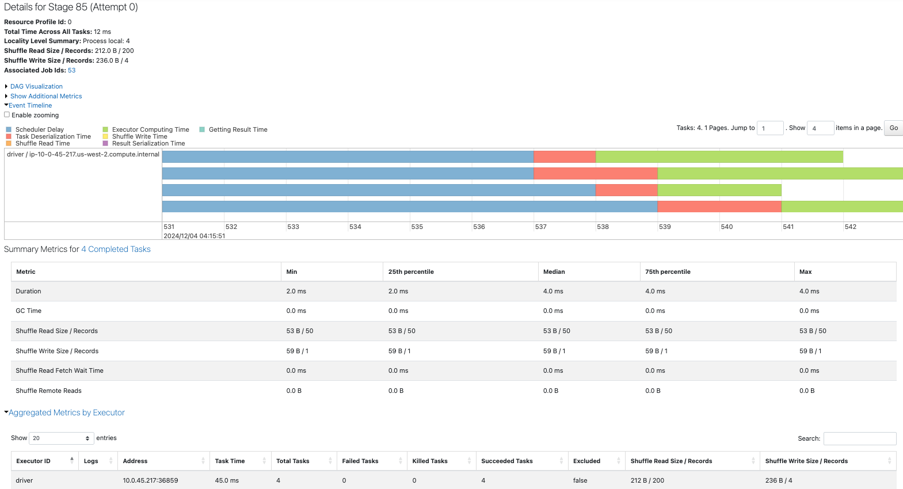The width and height of the screenshot is (903, 489).
Task: Click the Getting Result Time legend swatch
Action: pyautogui.click(x=202, y=129)
